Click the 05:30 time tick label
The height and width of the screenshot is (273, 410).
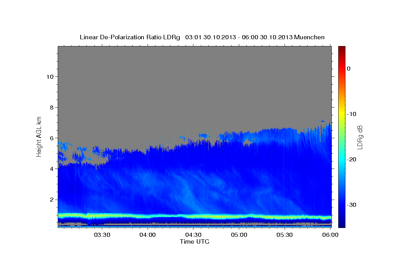pyautogui.click(x=284, y=235)
